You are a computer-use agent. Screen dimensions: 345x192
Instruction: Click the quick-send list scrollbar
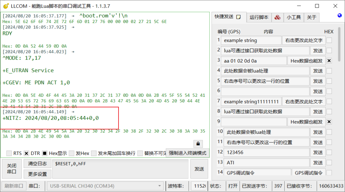339,44
